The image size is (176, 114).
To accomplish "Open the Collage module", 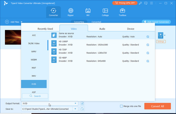I will click(105, 12).
